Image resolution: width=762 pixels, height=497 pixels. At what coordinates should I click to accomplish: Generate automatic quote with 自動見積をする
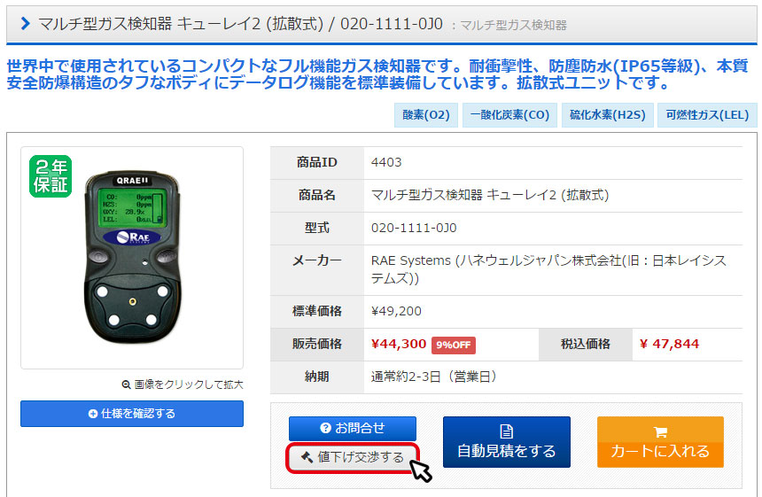coord(507,442)
